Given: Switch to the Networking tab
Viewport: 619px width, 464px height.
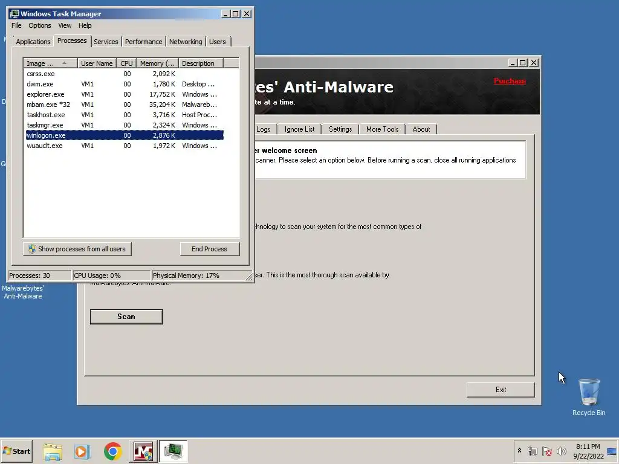Looking at the screenshot, I should coord(186,42).
